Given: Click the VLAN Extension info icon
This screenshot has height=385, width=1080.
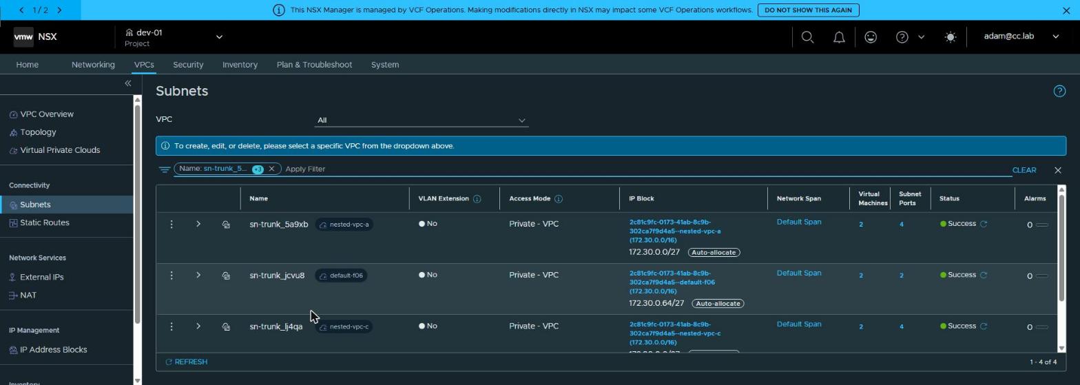Looking at the screenshot, I should (x=477, y=199).
